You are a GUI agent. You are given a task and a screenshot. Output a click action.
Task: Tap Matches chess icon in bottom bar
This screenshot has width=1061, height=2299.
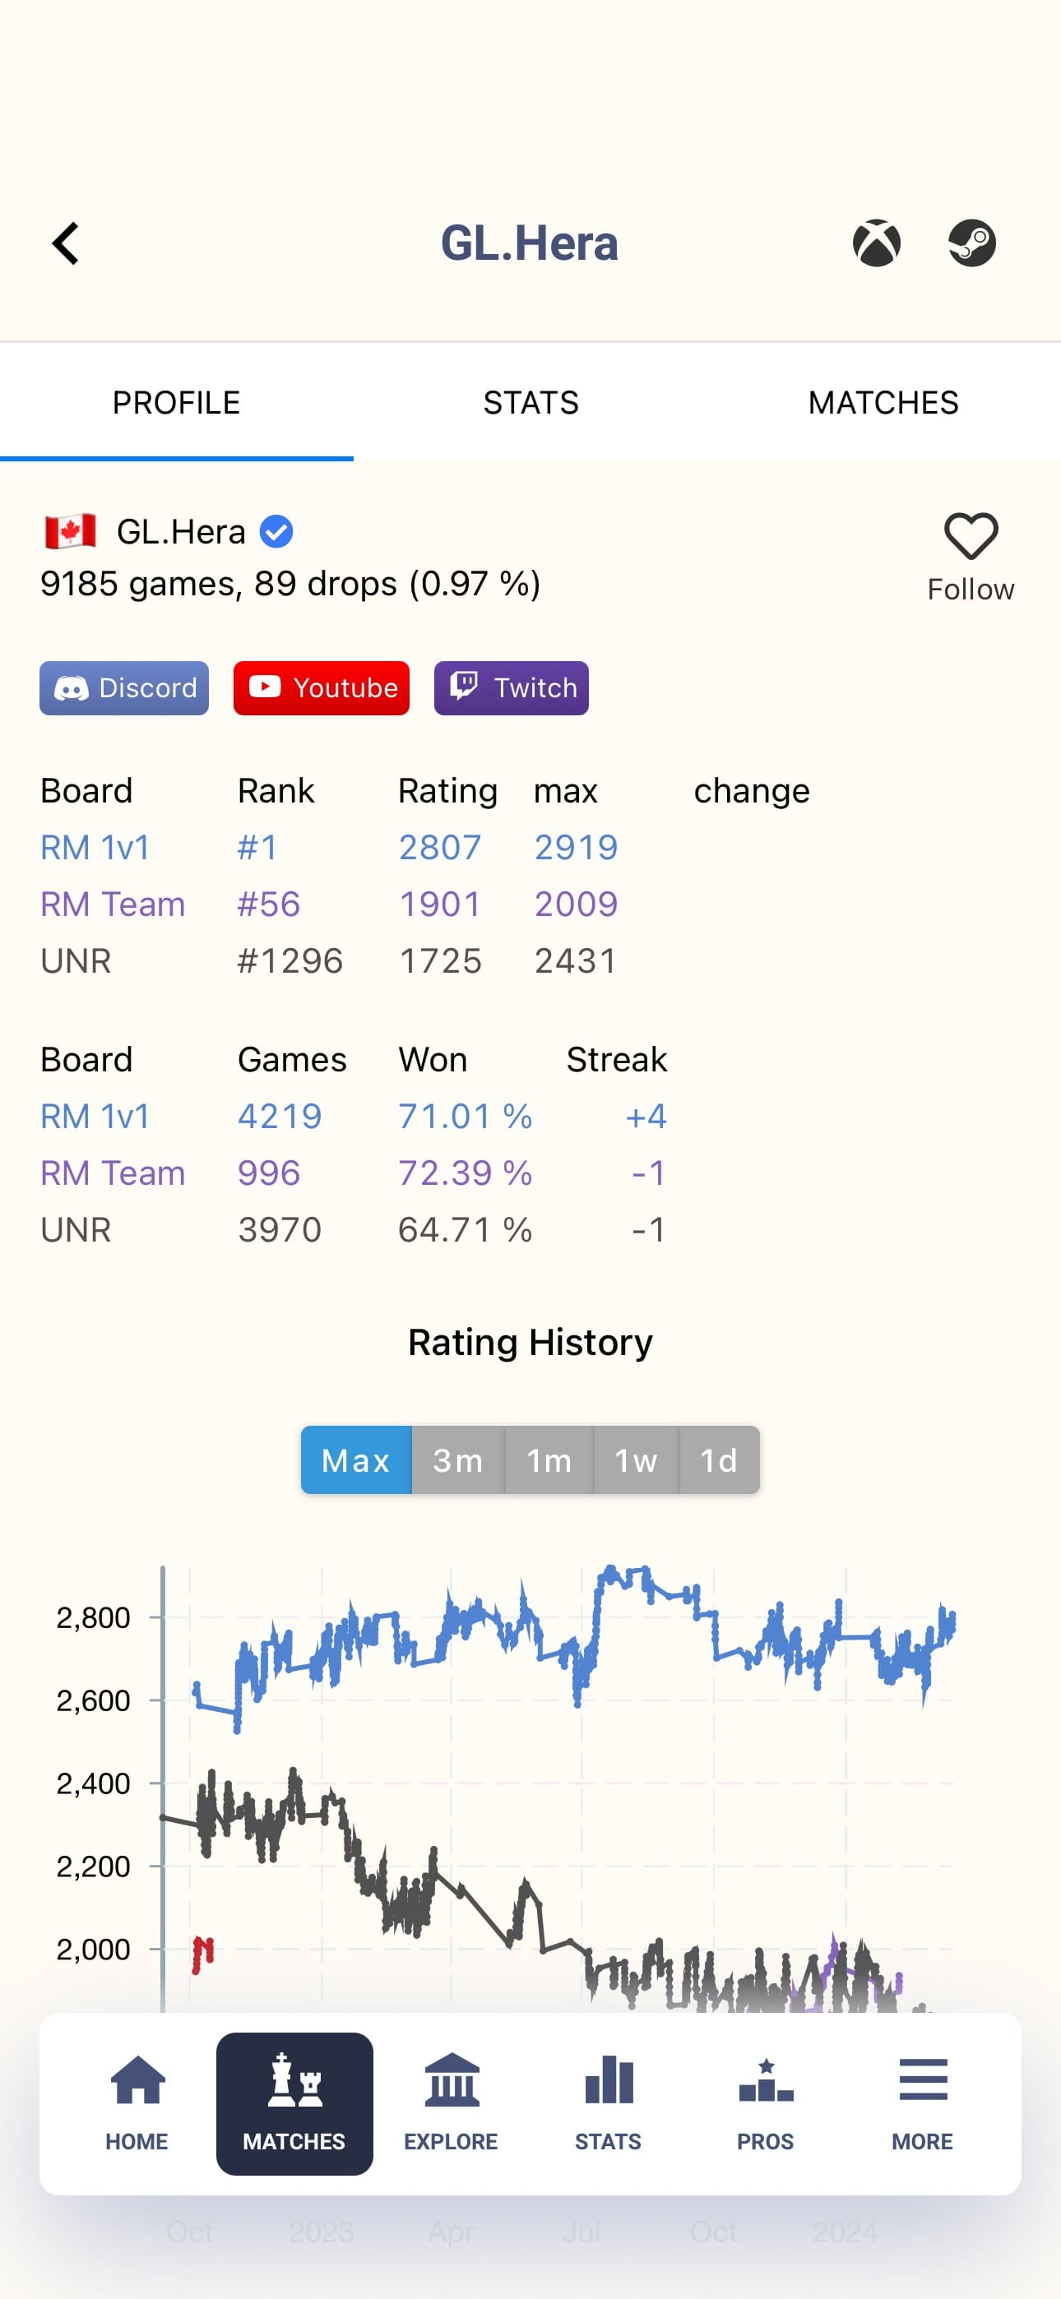294,2102
